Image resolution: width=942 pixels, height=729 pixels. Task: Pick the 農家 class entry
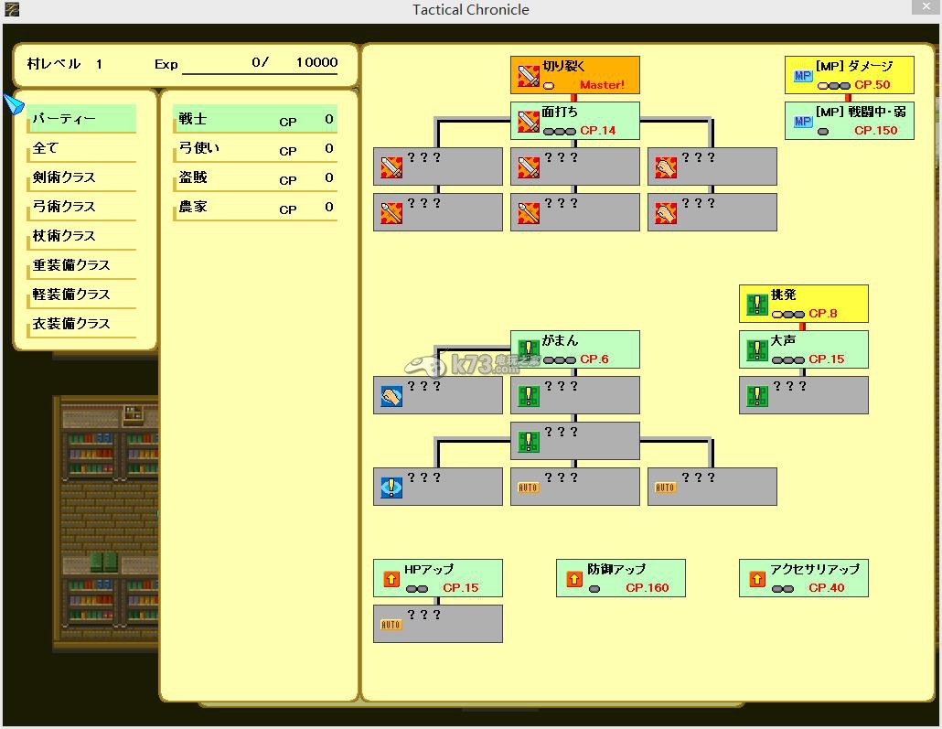click(255, 207)
